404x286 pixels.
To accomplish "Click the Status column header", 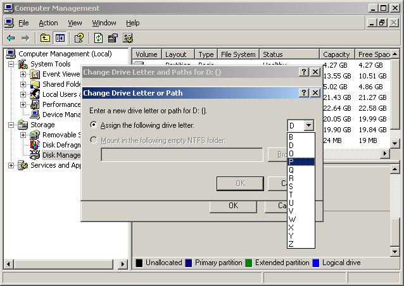I will click(x=289, y=54).
